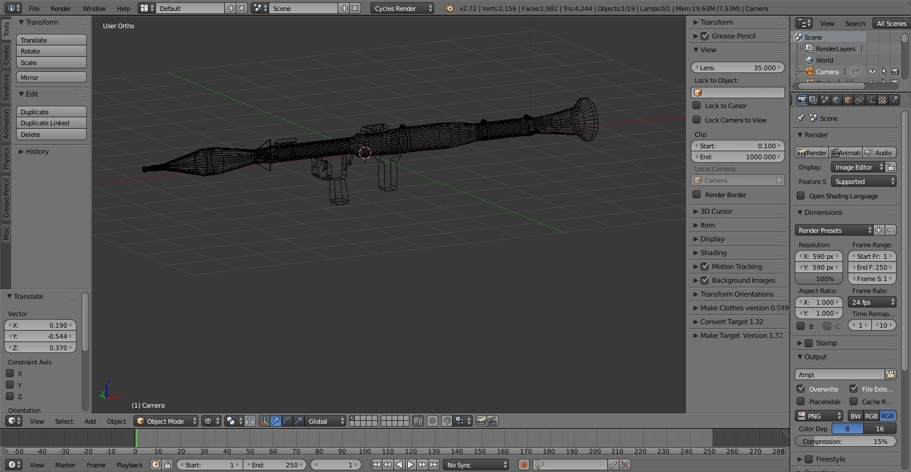Open Feature Set Supported dropdown

tap(863, 181)
